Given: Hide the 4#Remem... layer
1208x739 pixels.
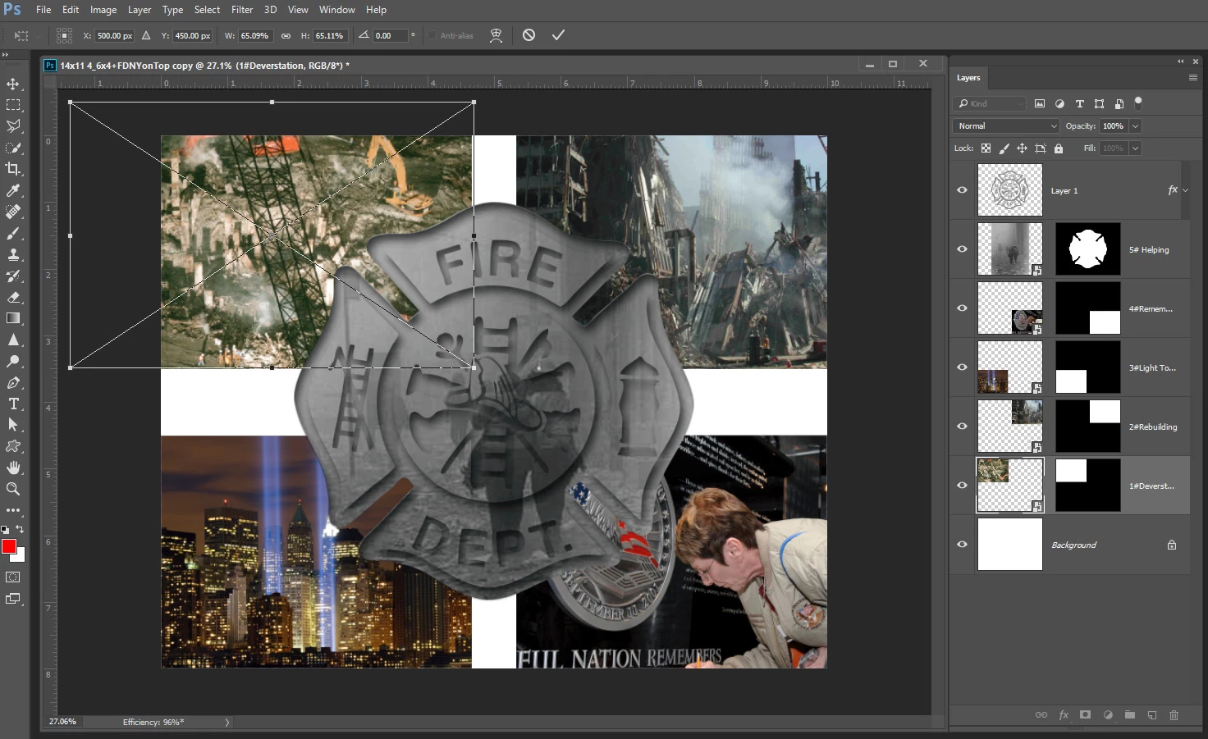Looking at the screenshot, I should [962, 308].
